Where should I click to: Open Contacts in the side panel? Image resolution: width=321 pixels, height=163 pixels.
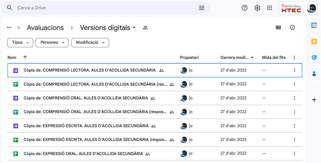[314, 74]
